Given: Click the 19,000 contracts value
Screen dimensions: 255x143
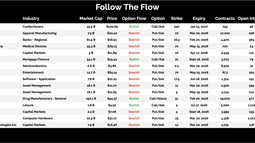Looking at the screenshot, I should [x=225, y=99].
